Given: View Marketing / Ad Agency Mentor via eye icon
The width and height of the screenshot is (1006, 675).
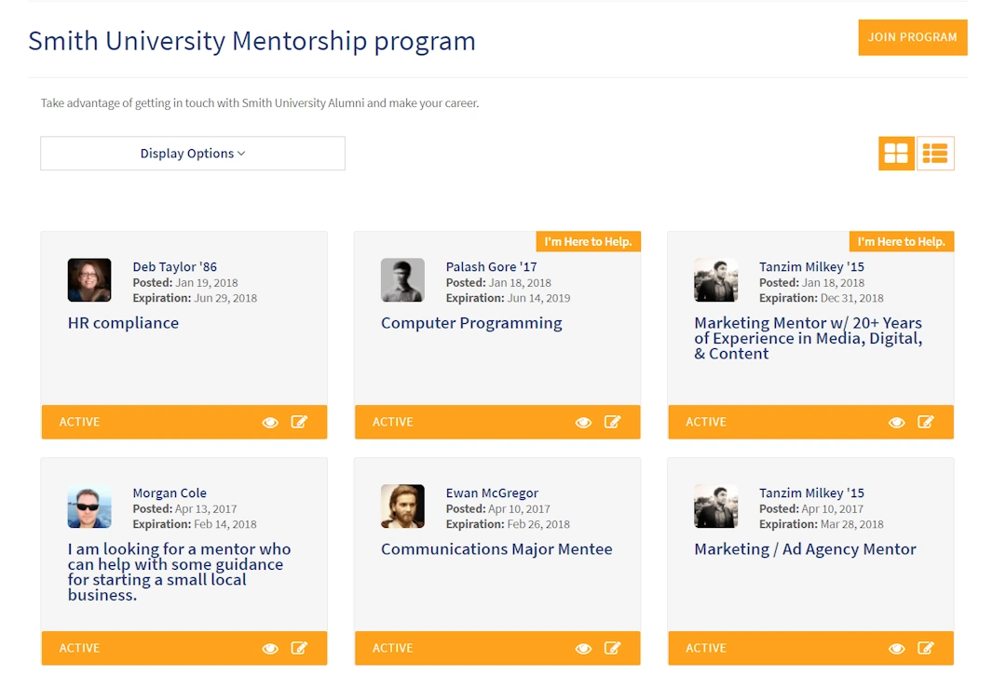Looking at the screenshot, I should click(x=896, y=649).
